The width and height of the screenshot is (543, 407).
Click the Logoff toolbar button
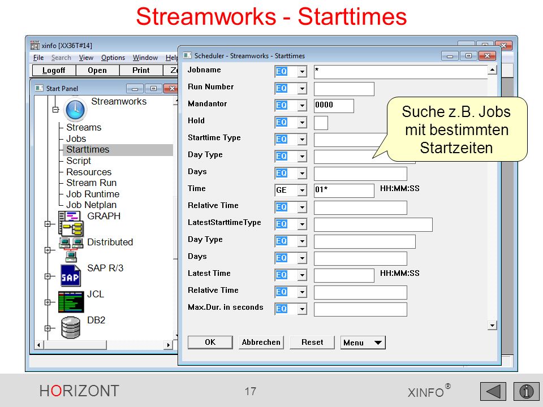click(54, 70)
